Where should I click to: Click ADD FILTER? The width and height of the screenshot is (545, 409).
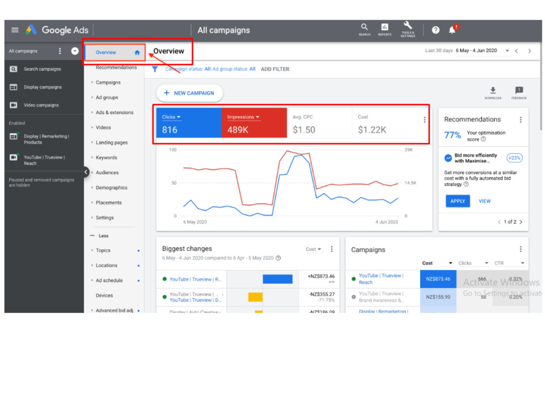(275, 69)
